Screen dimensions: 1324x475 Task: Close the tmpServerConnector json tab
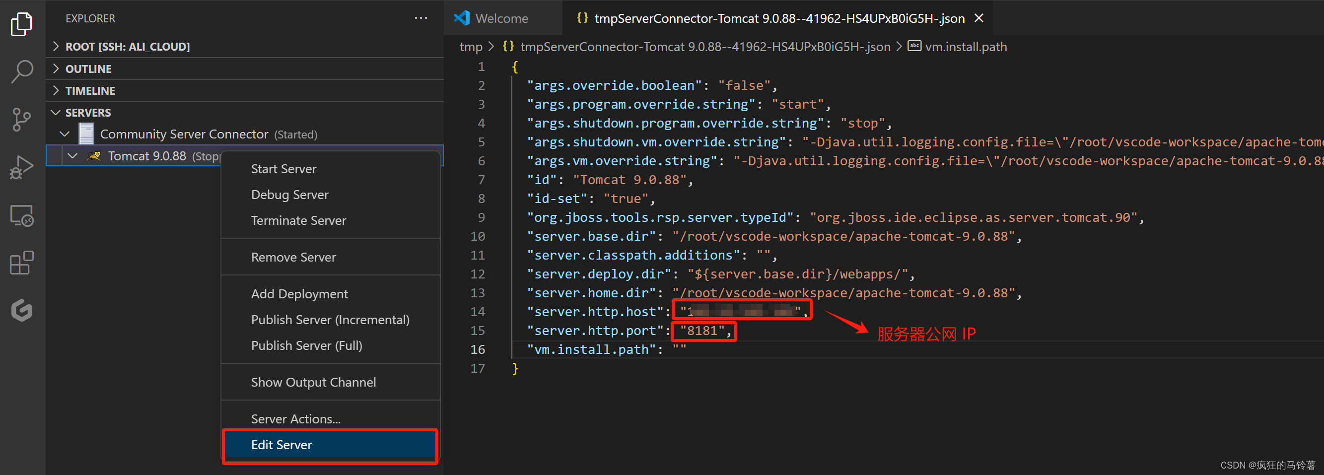point(978,18)
